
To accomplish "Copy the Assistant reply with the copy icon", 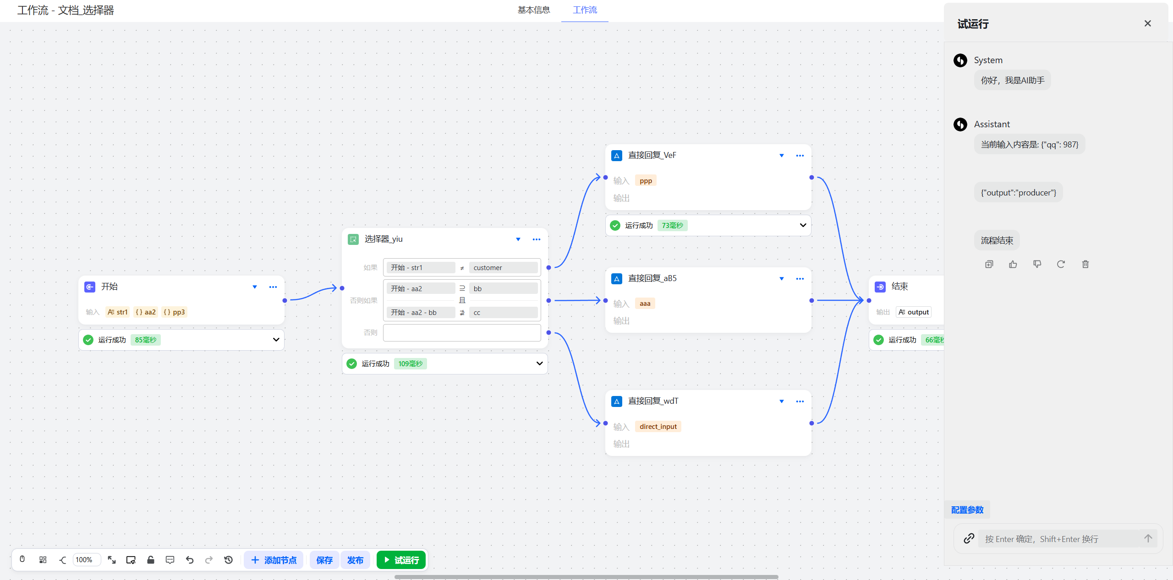I will coord(989,264).
